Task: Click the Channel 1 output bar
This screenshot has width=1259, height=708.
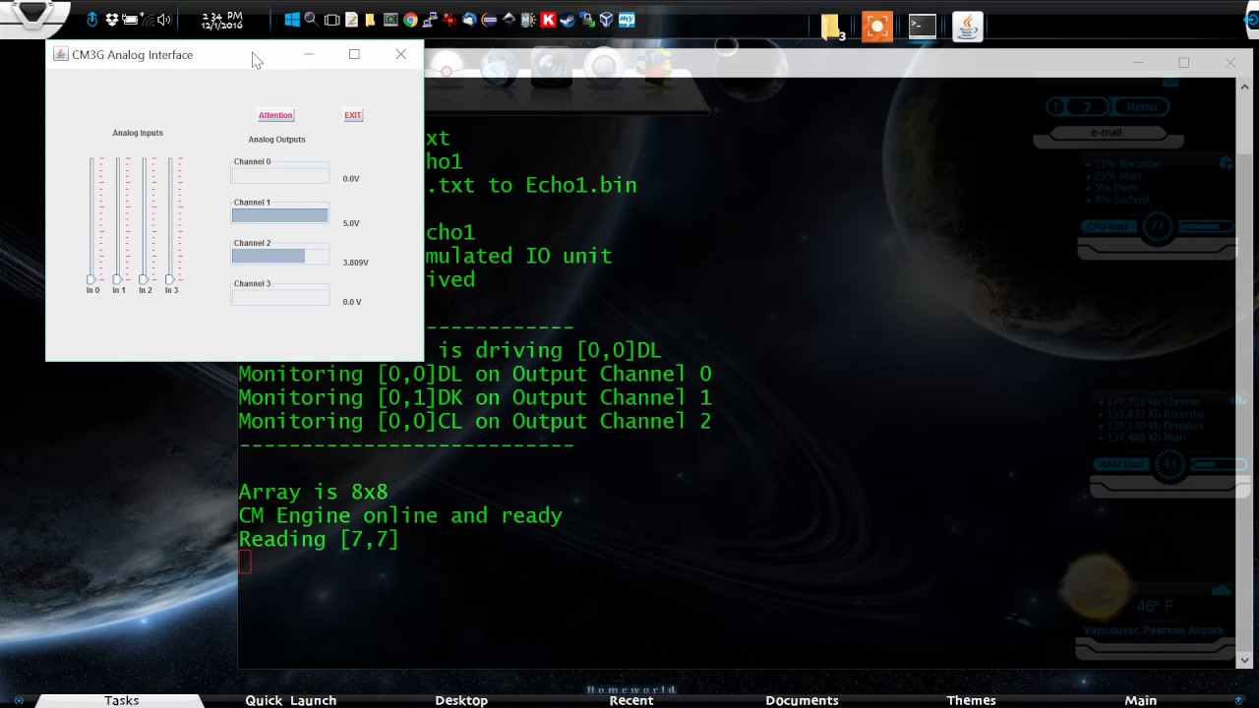Action: tap(279, 215)
